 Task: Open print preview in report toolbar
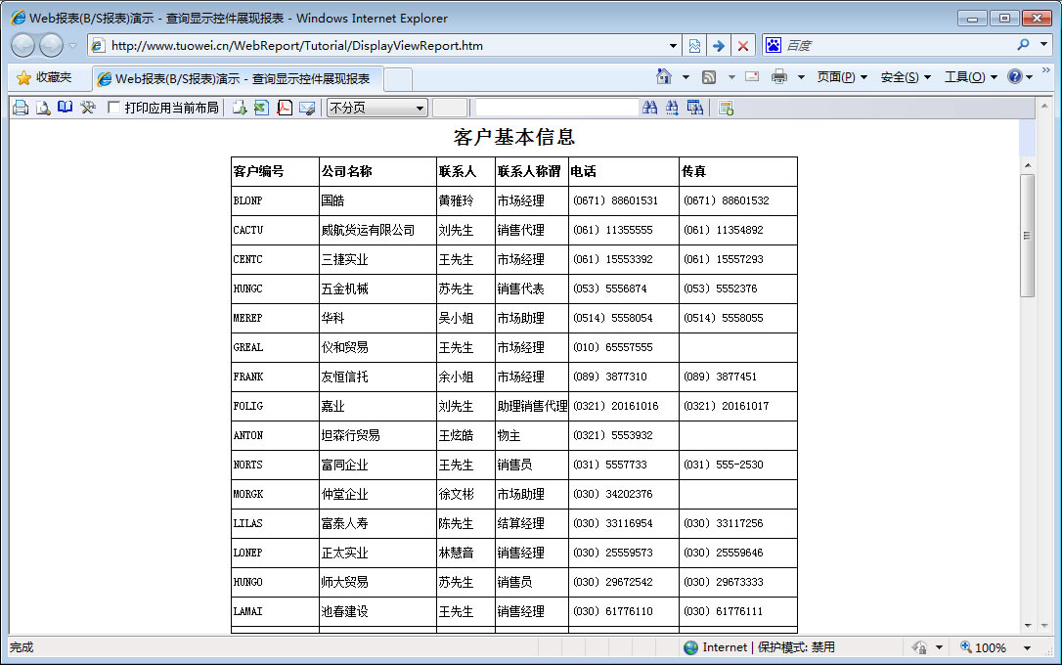pos(43,108)
